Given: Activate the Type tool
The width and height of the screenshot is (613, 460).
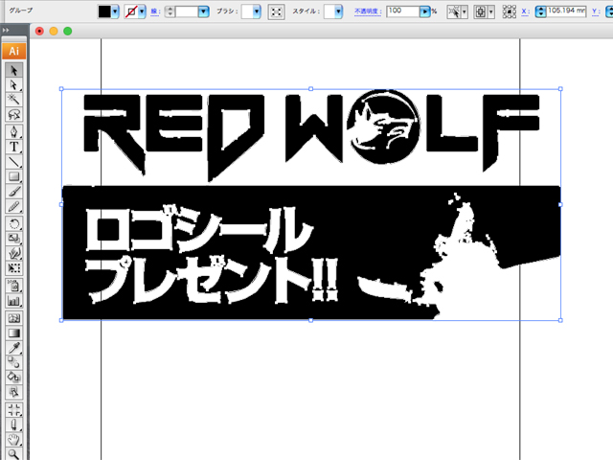Looking at the screenshot, I should pos(14,147).
